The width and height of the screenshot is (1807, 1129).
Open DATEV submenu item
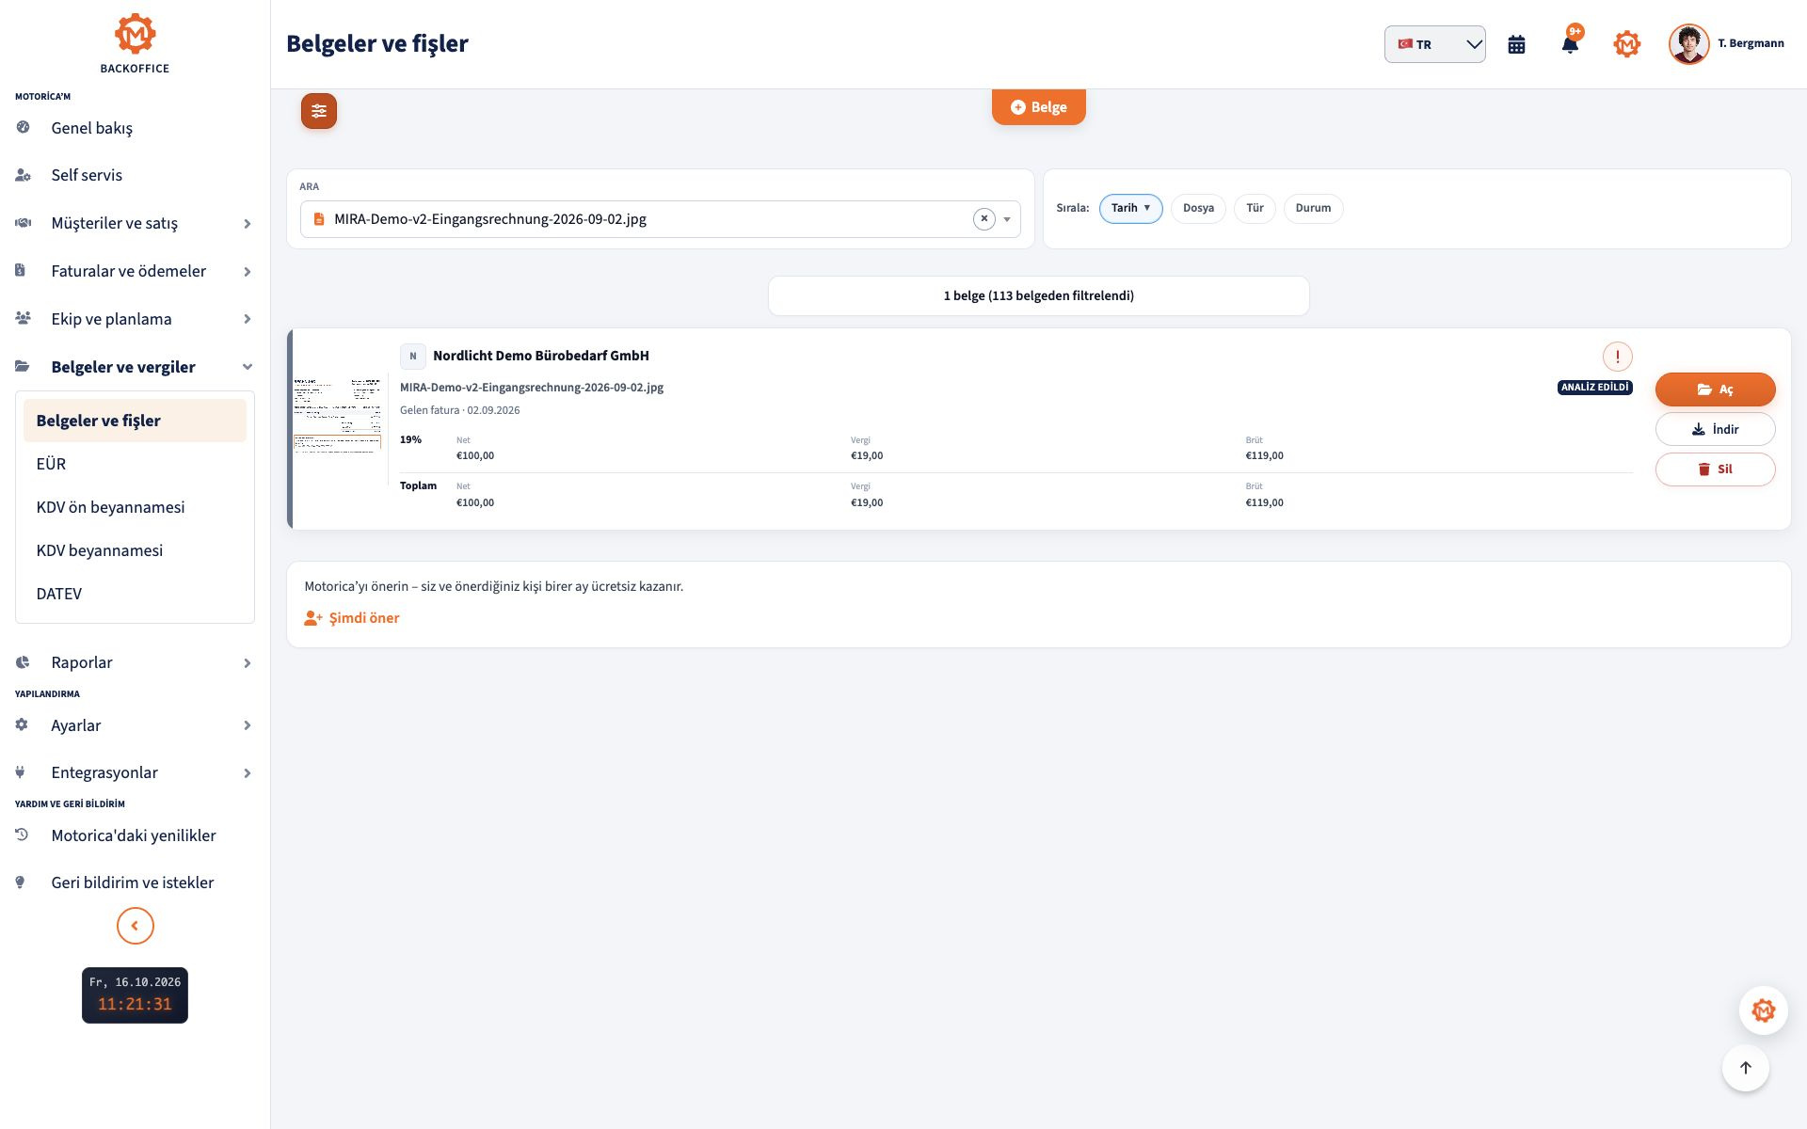pos(135,594)
